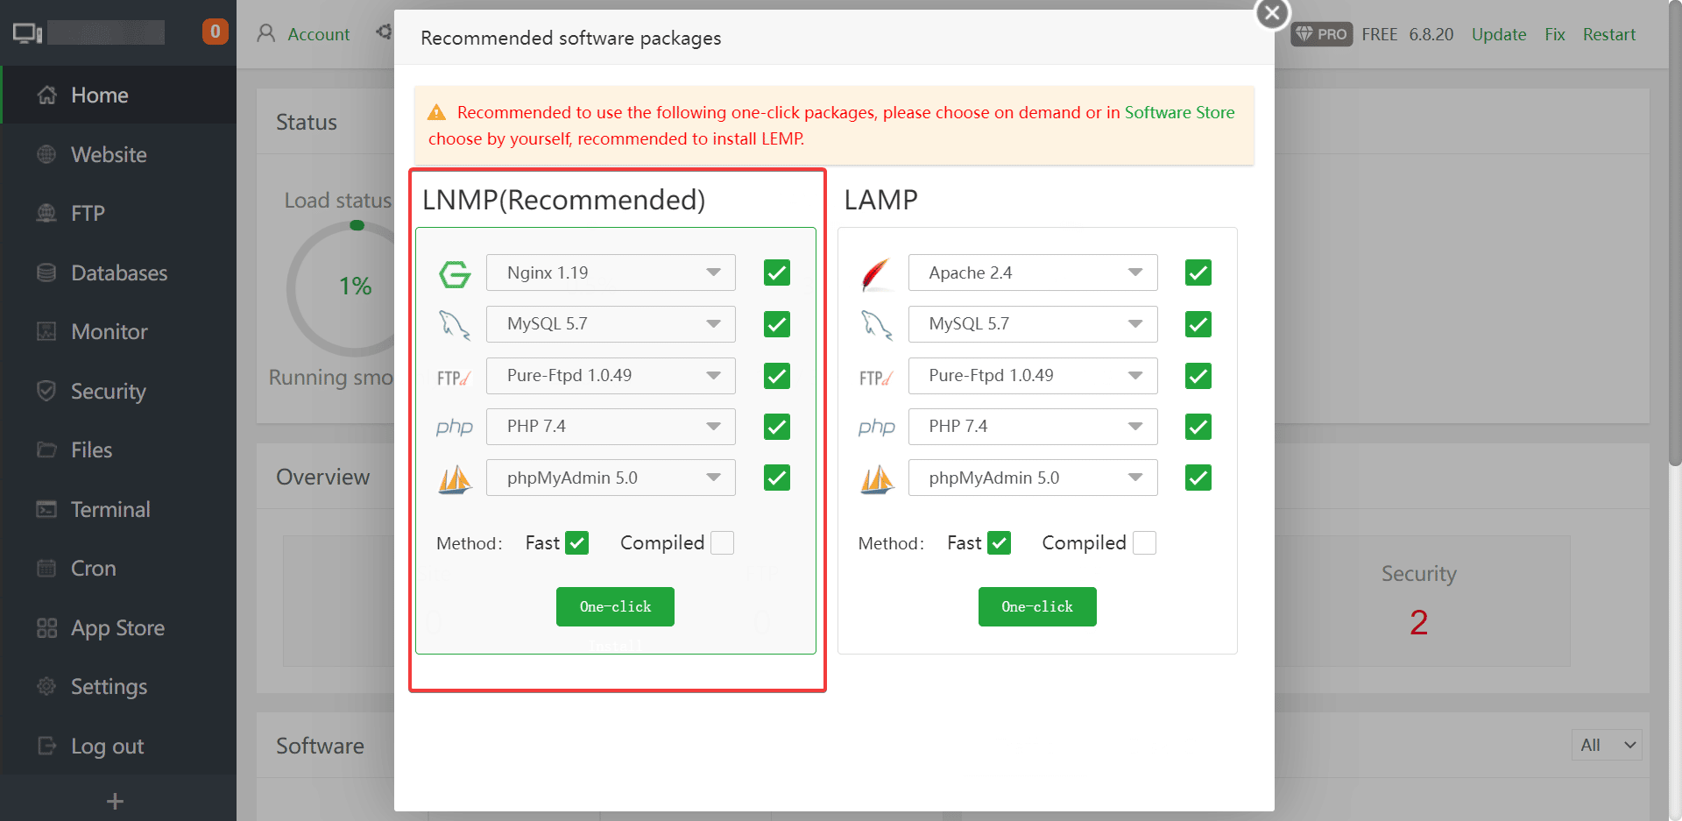This screenshot has width=1682, height=821.
Task: Open App Store in sidebar
Action: tap(118, 627)
